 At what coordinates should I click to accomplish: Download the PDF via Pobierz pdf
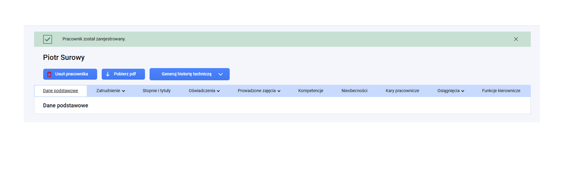point(123,74)
